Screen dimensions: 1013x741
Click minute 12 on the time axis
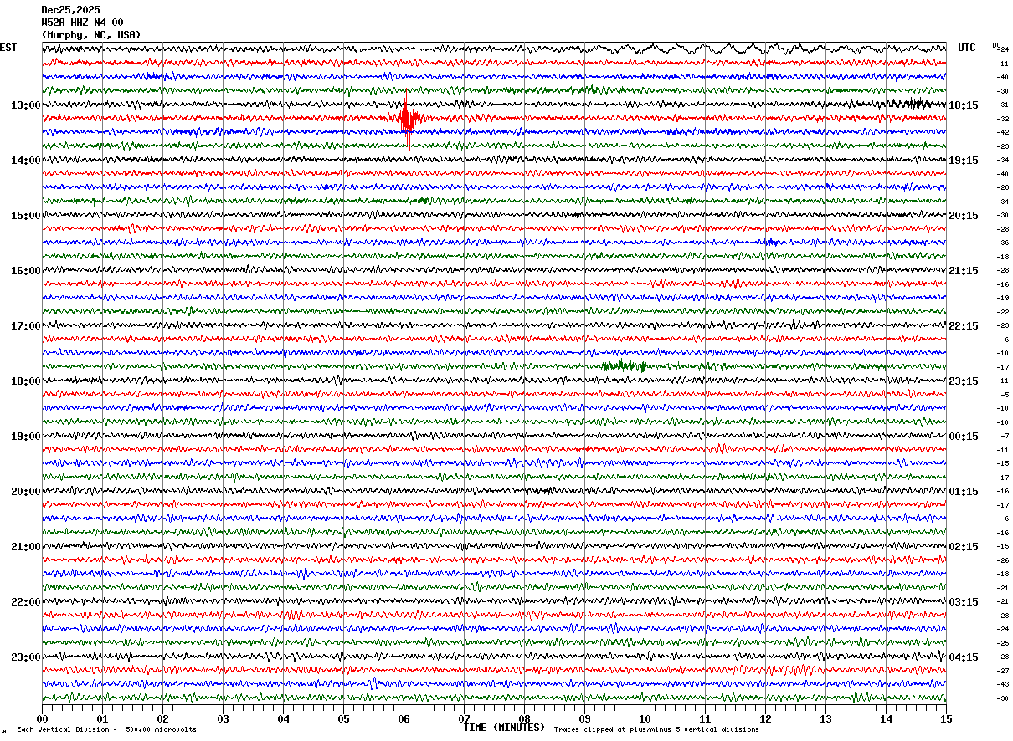click(x=765, y=718)
